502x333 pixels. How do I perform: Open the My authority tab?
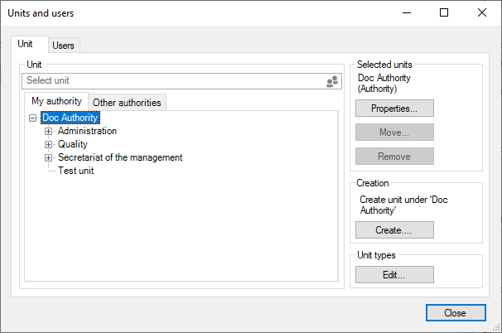(x=56, y=102)
